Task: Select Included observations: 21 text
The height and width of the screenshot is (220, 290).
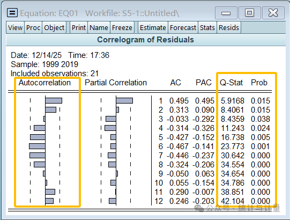Action: [x=55, y=74]
